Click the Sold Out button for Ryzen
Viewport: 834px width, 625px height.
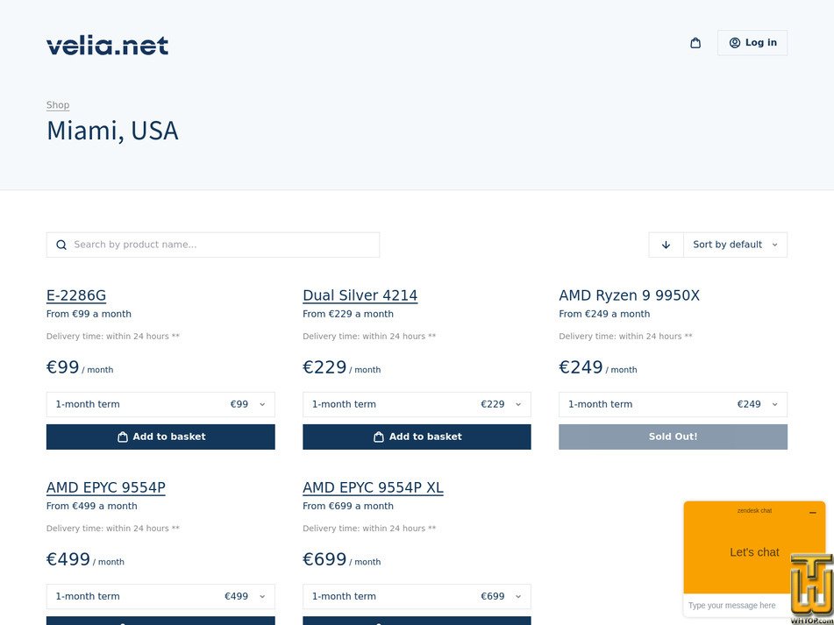[x=673, y=437]
